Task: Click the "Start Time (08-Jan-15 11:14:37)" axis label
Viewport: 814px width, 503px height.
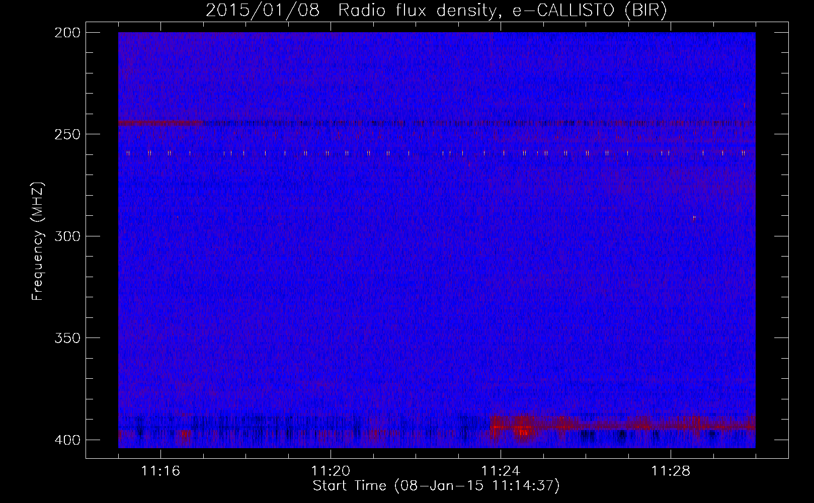Action: pos(436,486)
